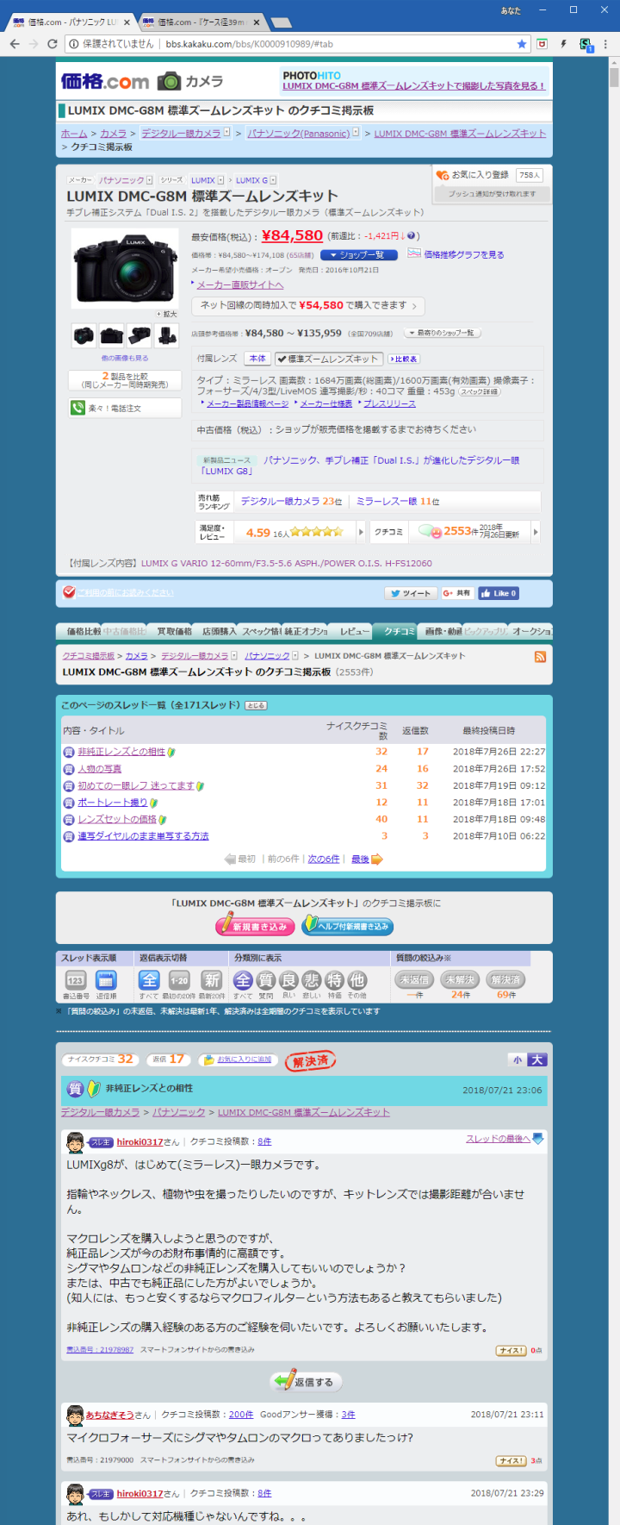Filter posts by 悲しい category (悲 icon)
The height and width of the screenshot is (1525, 620).
(312, 980)
